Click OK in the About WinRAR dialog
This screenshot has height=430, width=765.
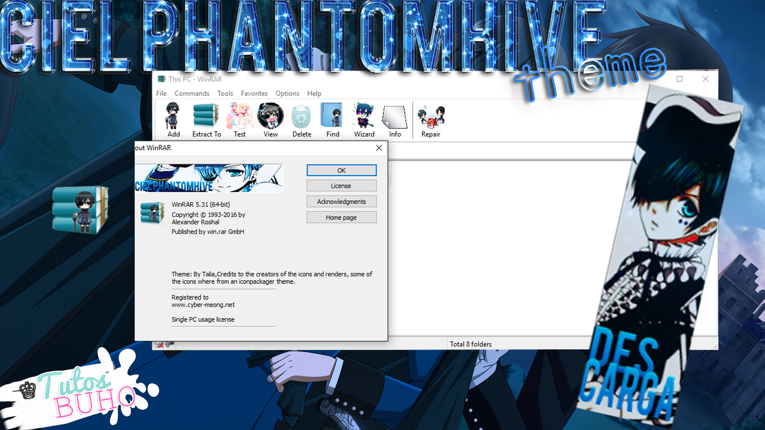pos(341,170)
